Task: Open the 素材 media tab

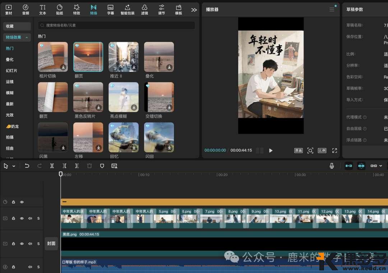Action: coord(9,10)
